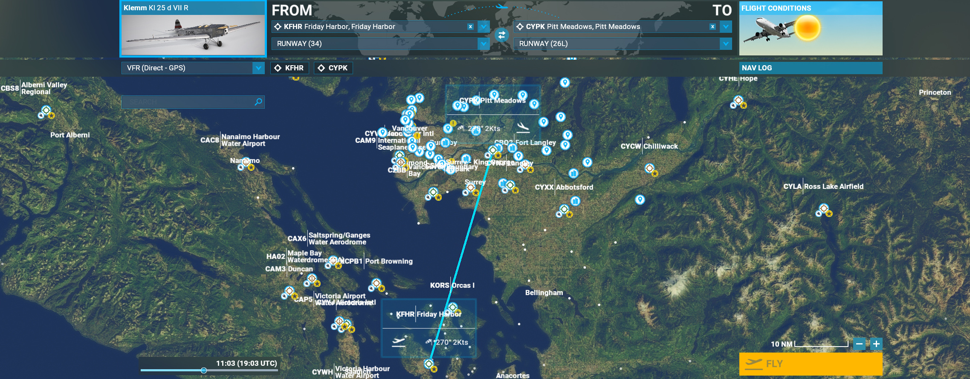Click the Princeton map label
970x379 pixels.
click(935, 93)
